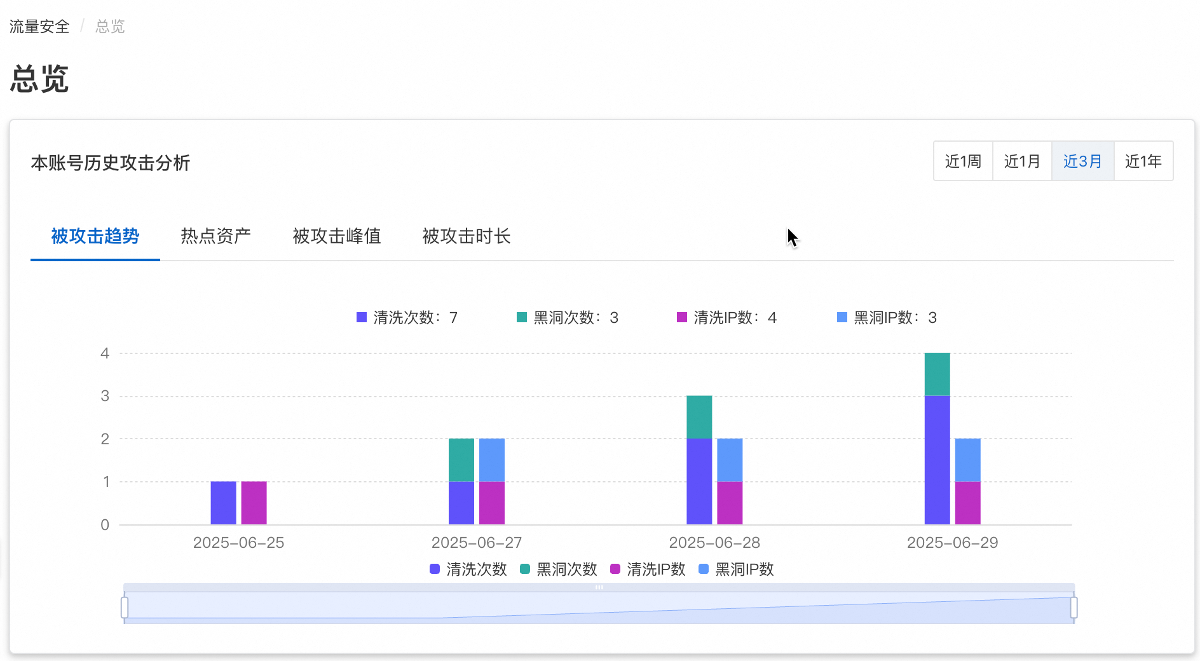Open the 被攻击时长 tab

467,236
